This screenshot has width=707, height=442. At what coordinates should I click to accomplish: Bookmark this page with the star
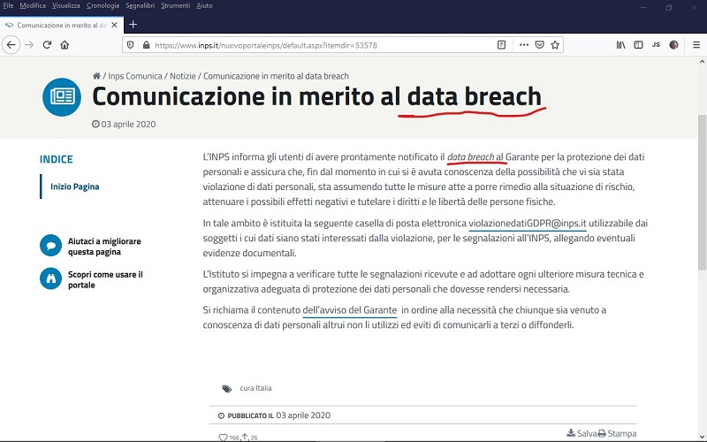tap(555, 45)
